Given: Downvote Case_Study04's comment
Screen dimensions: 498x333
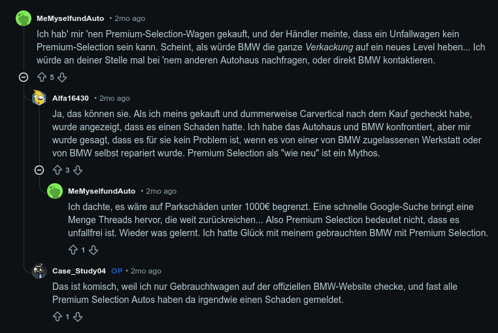Looking at the screenshot, I should (x=78, y=317).
